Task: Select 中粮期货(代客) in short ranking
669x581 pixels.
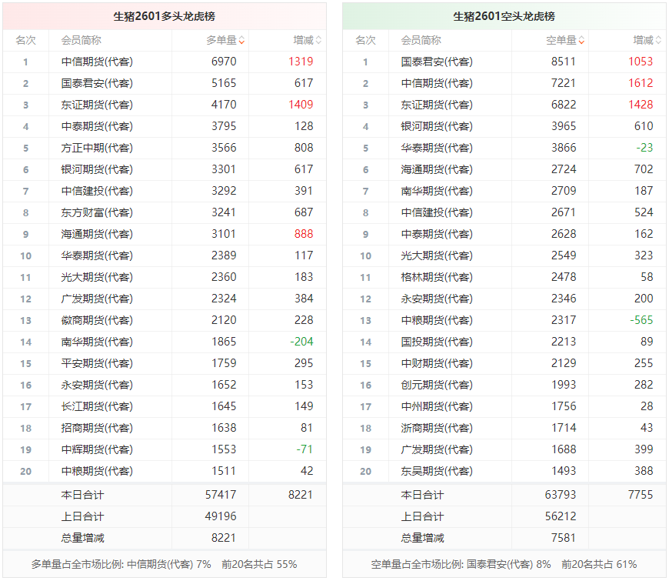Action: [x=437, y=320]
